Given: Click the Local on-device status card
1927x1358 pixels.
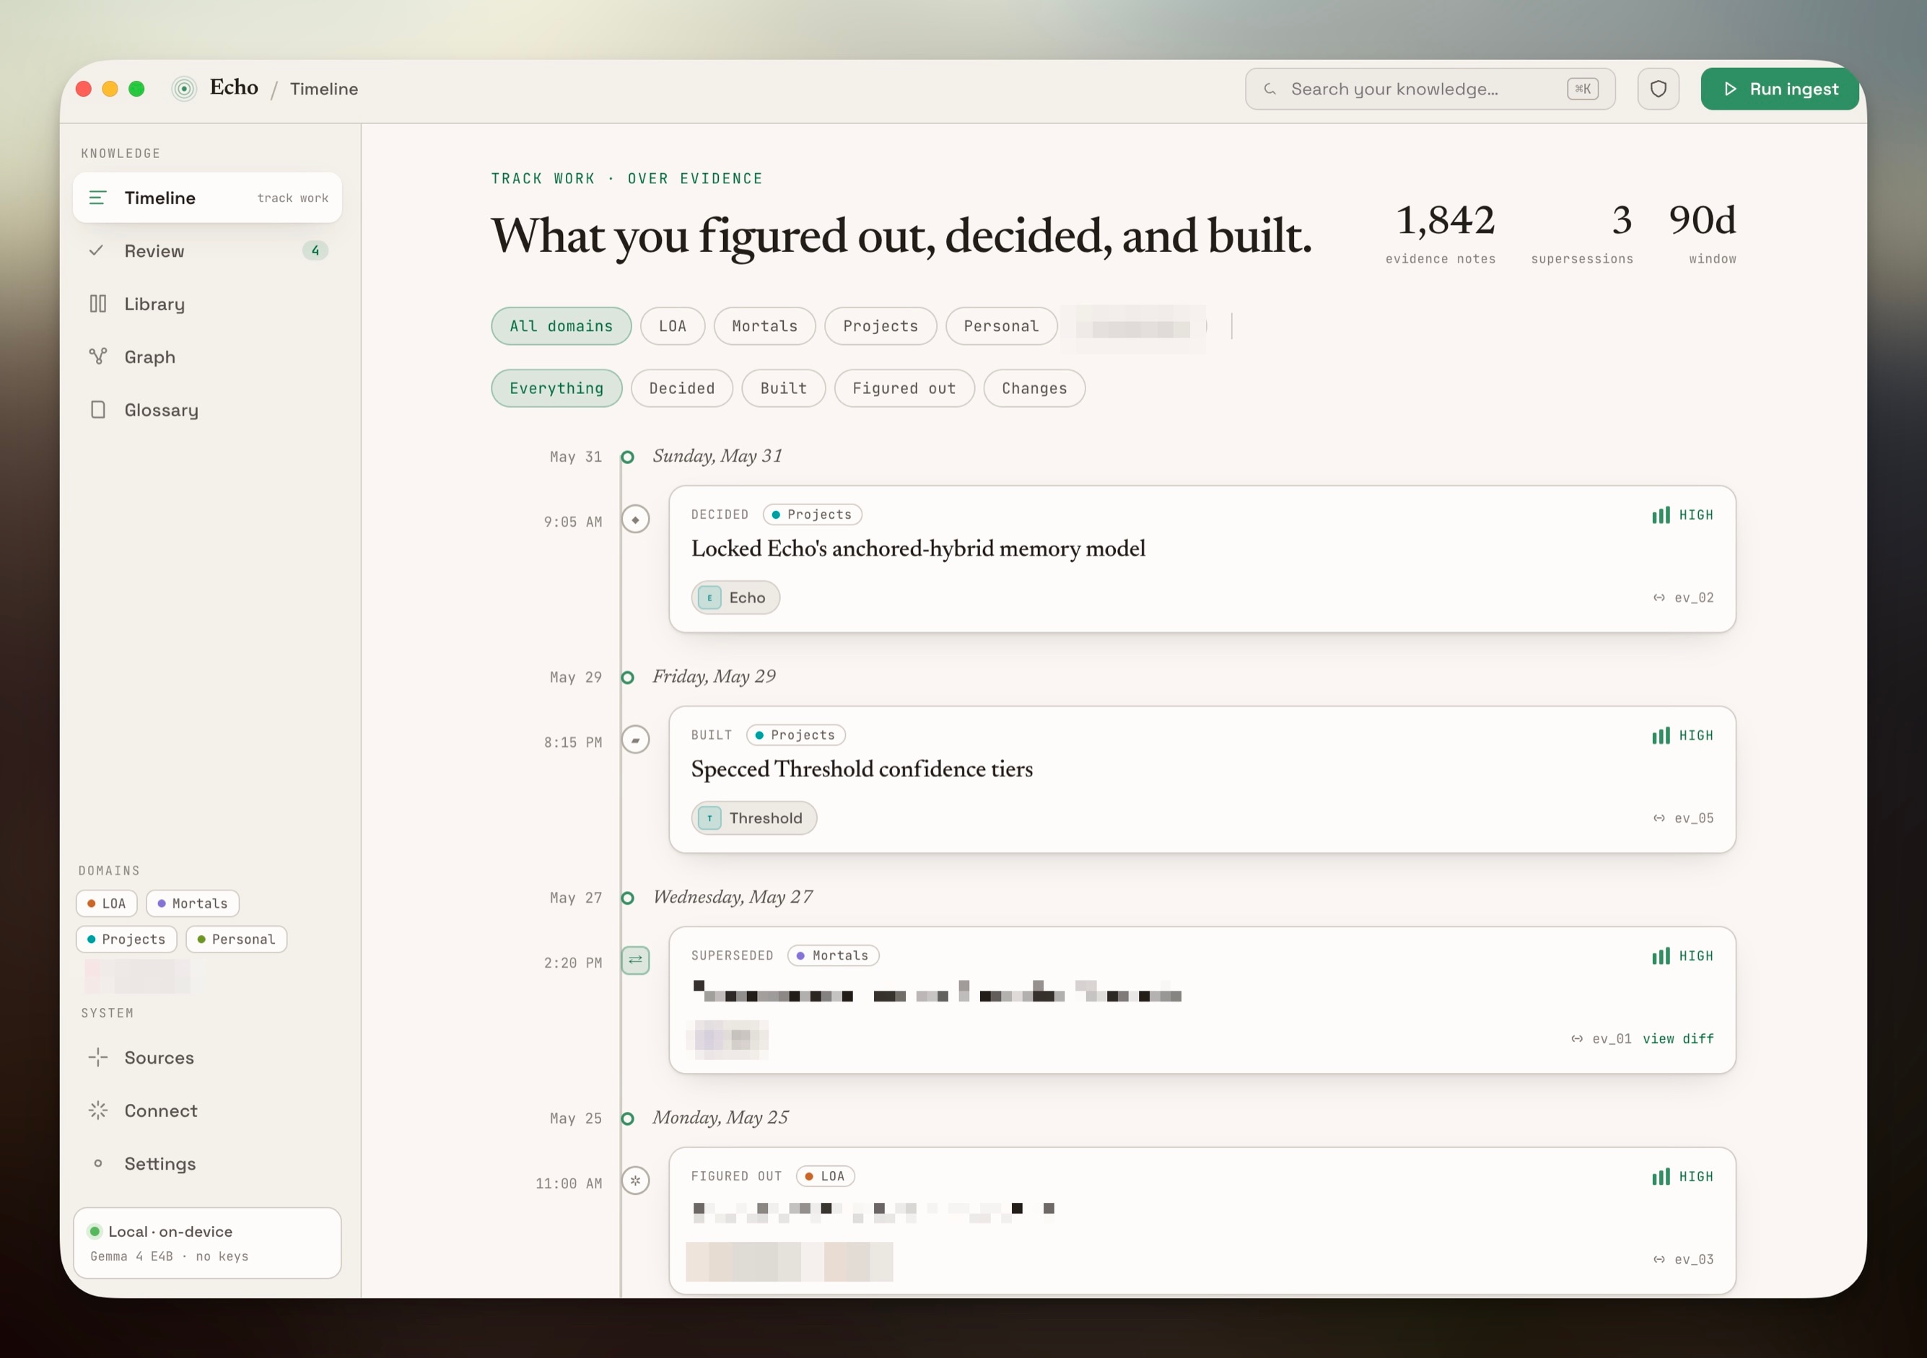Looking at the screenshot, I should pos(207,1243).
